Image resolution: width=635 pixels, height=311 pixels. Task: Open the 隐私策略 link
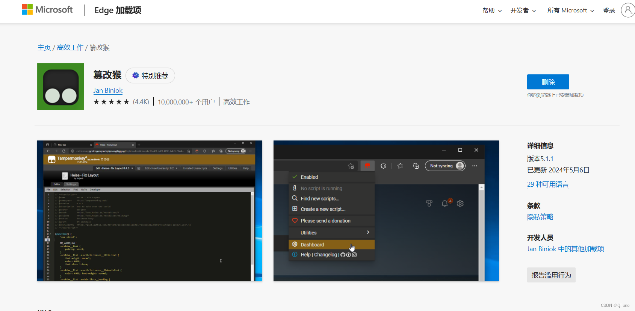tap(540, 217)
